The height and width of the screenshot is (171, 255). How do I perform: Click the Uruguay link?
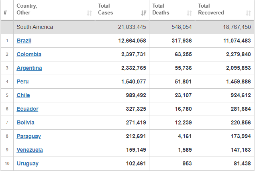pos(28,163)
